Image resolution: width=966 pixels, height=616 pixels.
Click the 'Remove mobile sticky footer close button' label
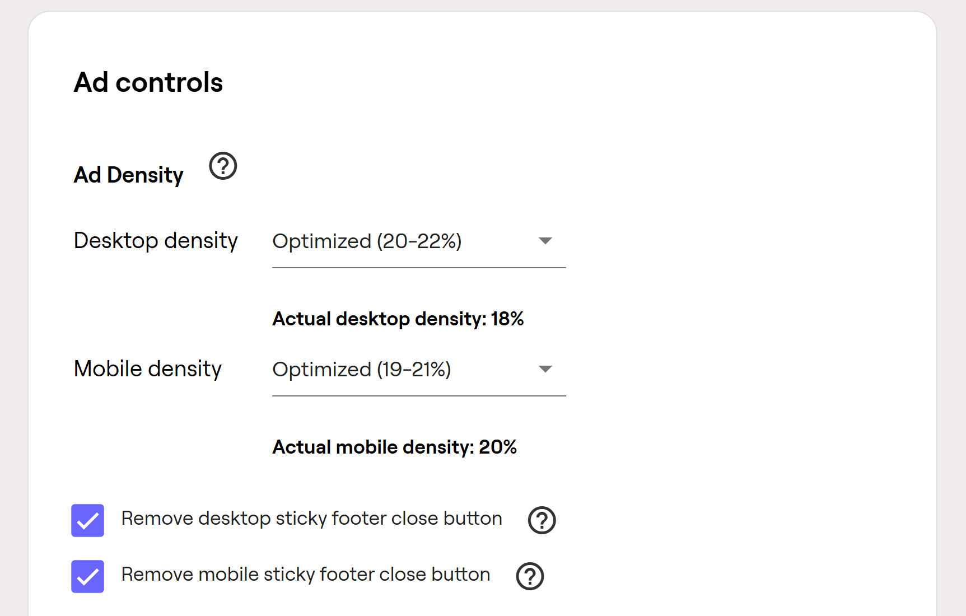pyautogui.click(x=306, y=575)
